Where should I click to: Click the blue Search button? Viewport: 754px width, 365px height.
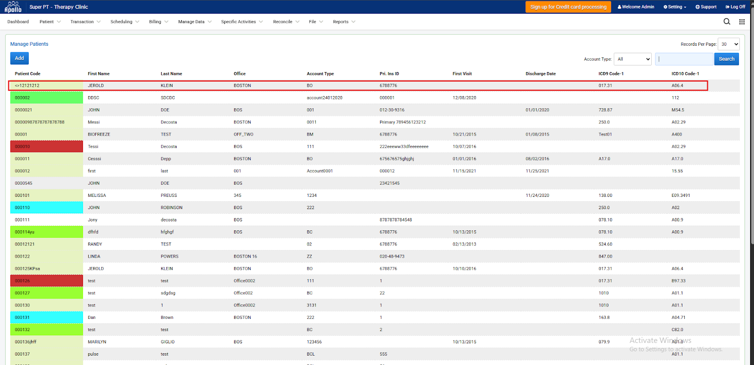pyautogui.click(x=726, y=59)
